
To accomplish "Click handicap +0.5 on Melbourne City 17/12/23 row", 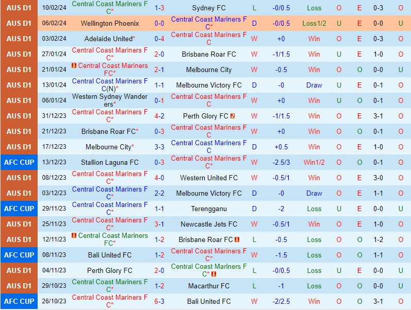I will click(x=281, y=147).
